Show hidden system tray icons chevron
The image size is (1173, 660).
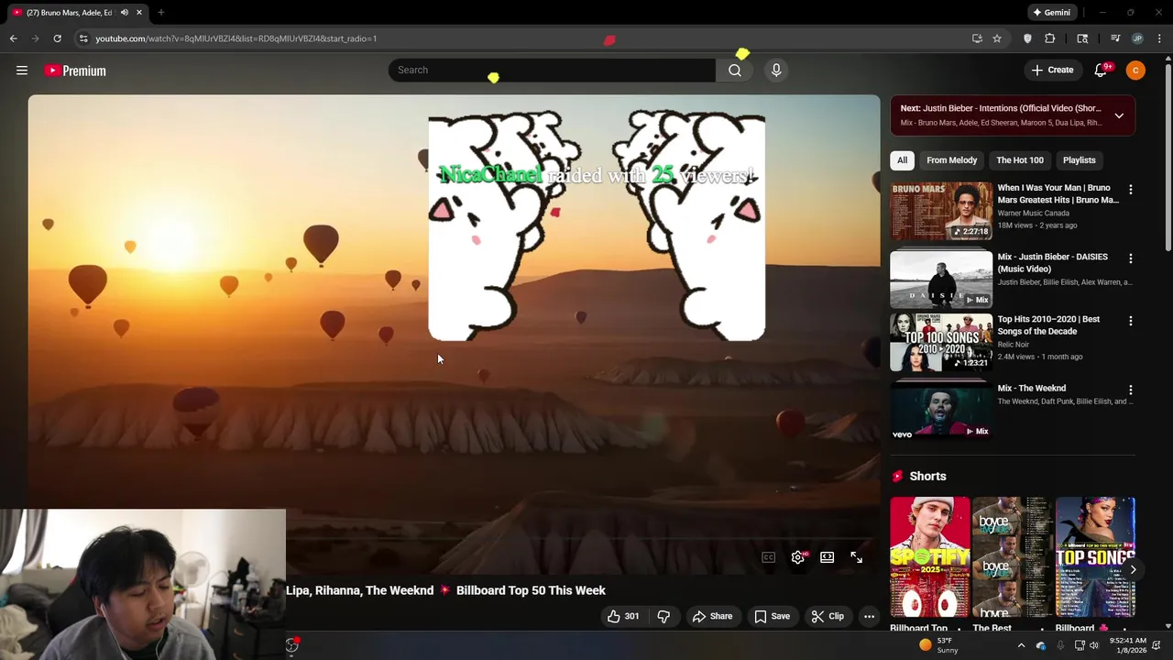pyautogui.click(x=1021, y=645)
